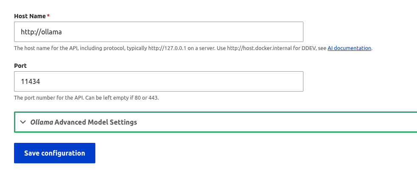Focus the Port input field
This screenshot has height=170, width=417.
click(158, 81)
